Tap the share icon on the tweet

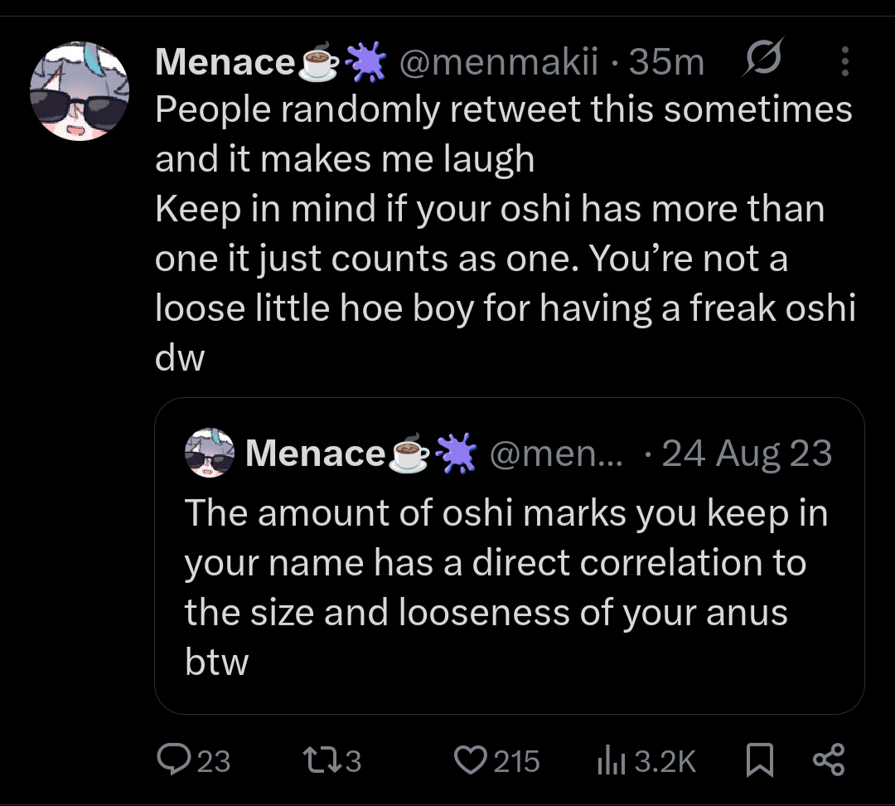[828, 760]
